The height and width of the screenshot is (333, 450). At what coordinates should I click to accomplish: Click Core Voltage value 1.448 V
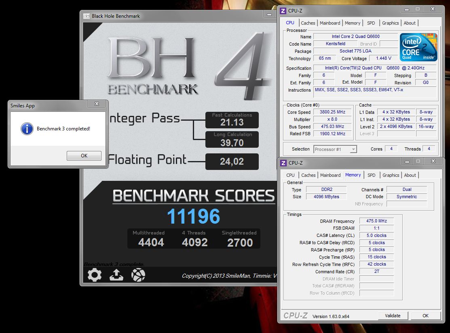pos(383,58)
